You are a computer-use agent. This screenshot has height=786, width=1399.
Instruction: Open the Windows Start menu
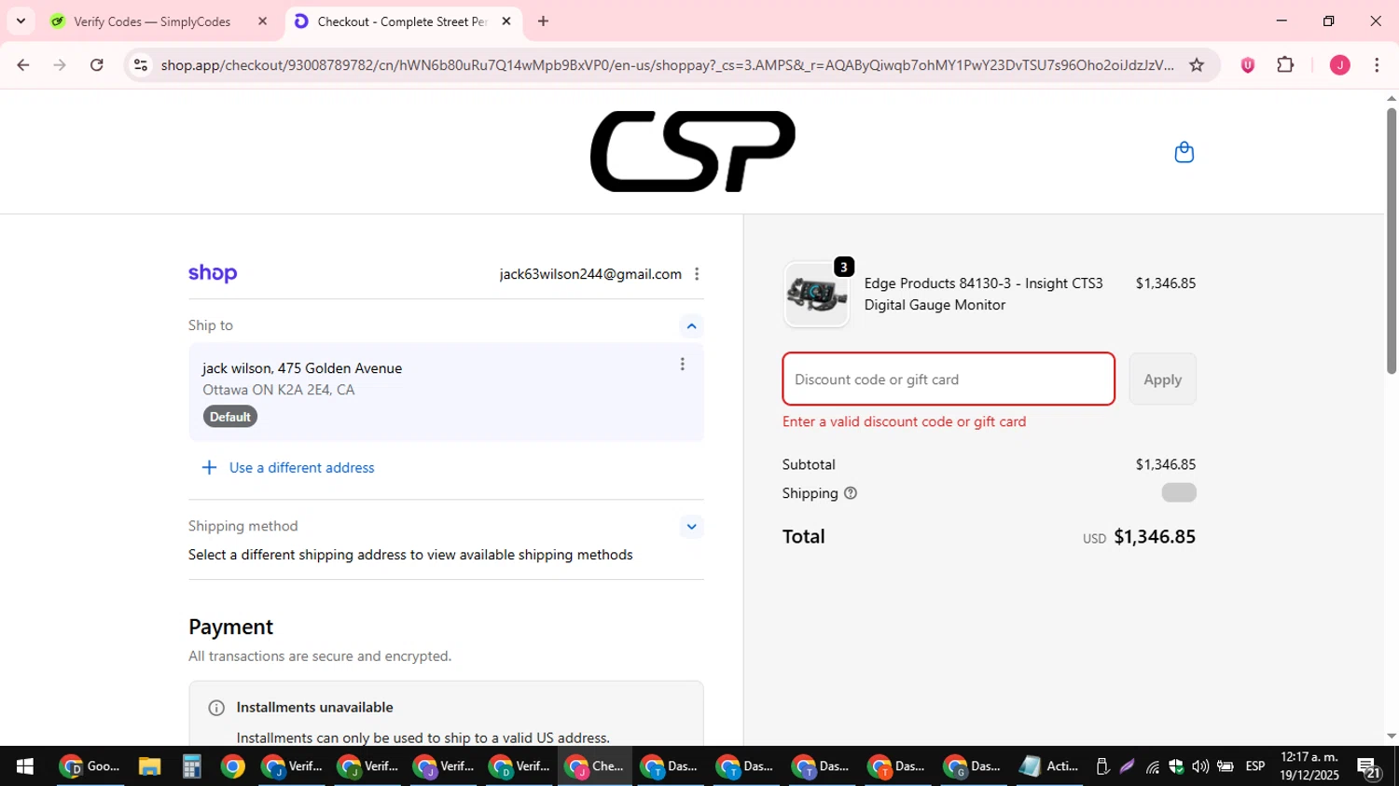pos(24,766)
